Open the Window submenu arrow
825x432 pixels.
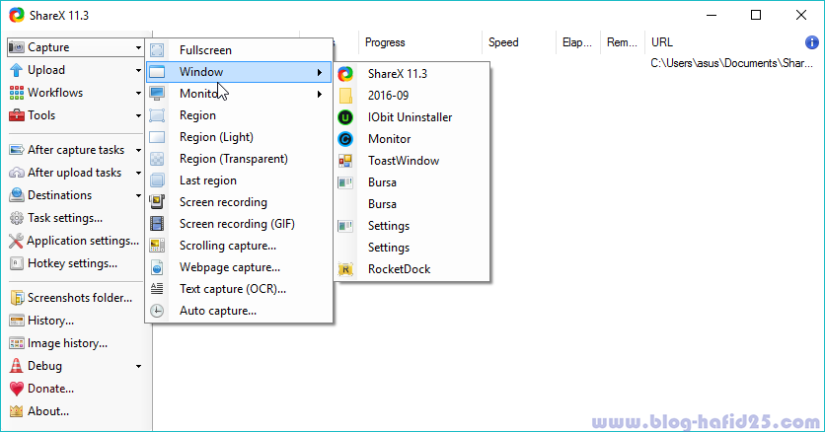point(320,73)
